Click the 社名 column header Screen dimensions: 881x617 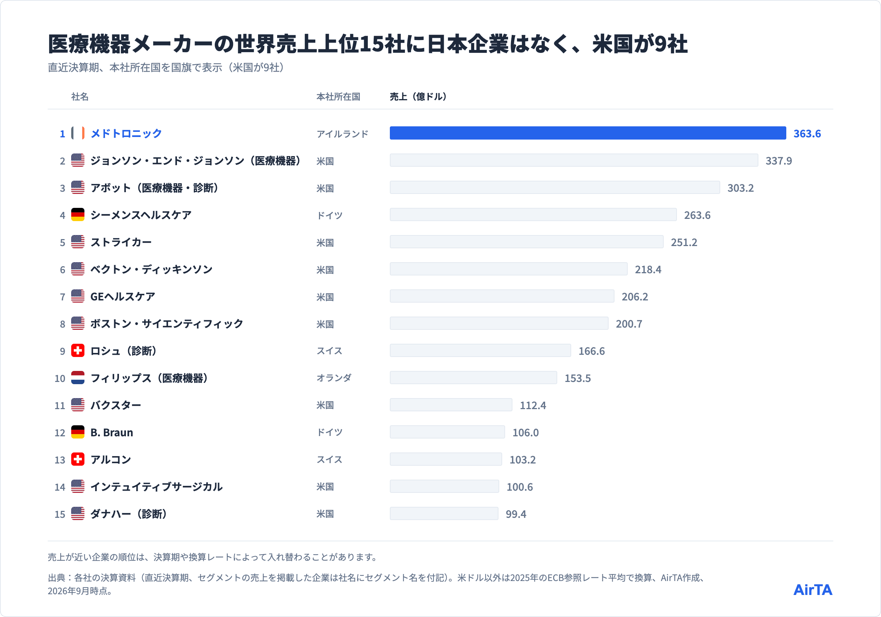[x=80, y=97]
